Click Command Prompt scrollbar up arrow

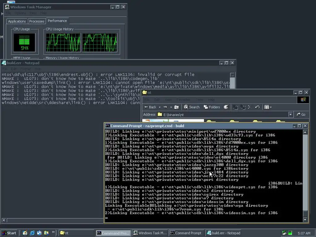[x=305, y=132]
